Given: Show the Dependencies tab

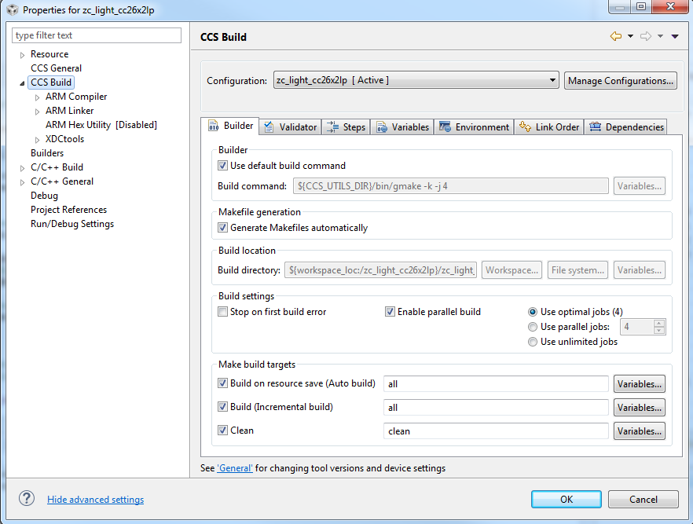Looking at the screenshot, I should (626, 127).
